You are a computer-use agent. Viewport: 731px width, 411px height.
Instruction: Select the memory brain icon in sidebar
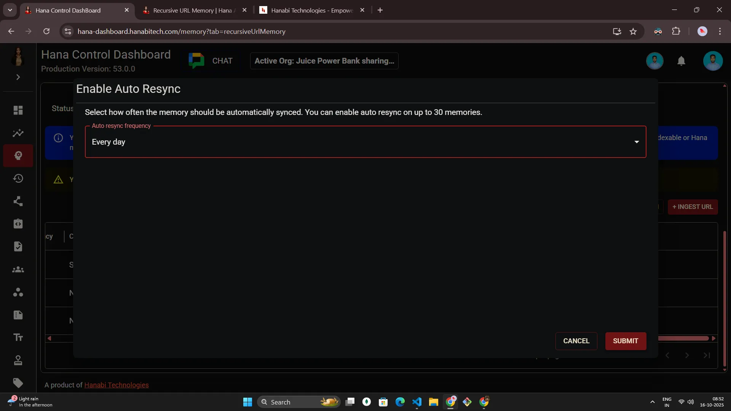click(x=18, y=156)
